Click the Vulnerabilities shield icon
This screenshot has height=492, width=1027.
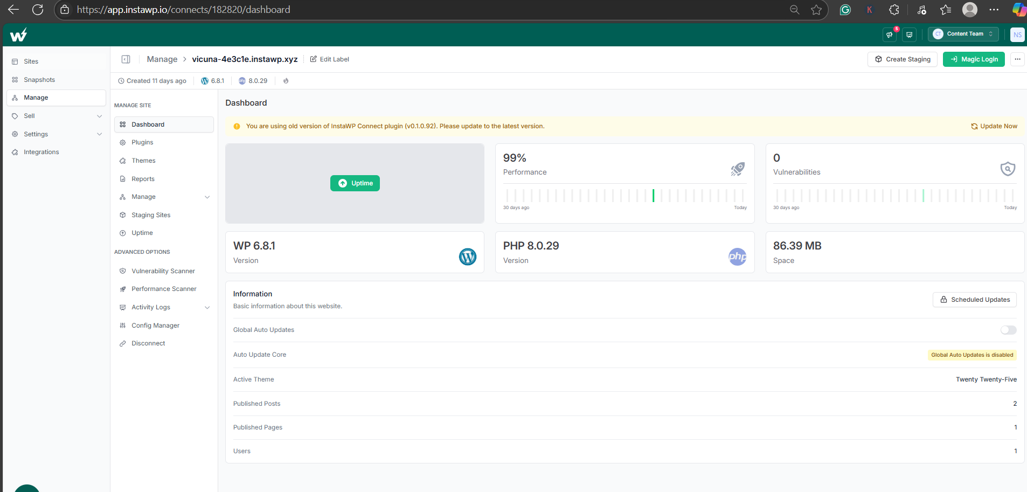(x=1008, y=169)
